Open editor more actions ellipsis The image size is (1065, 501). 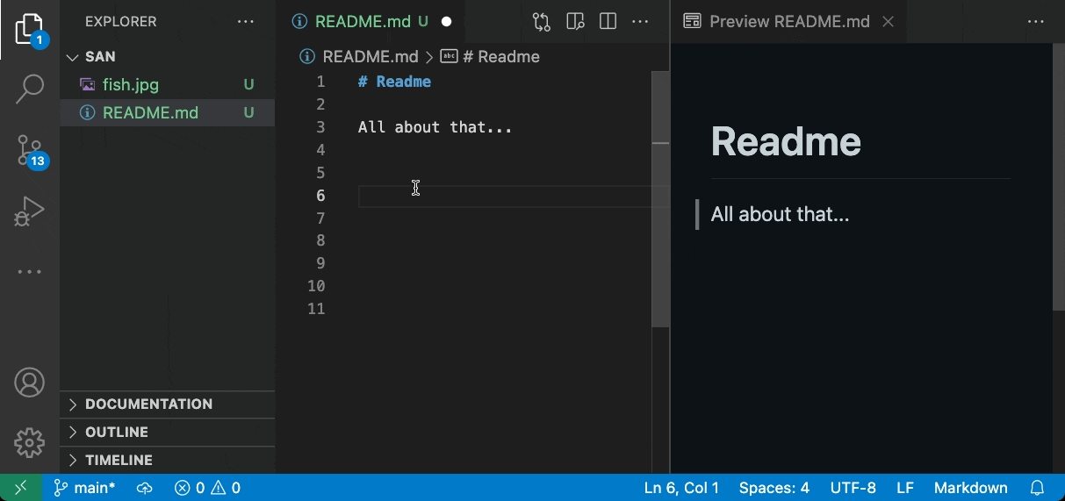pos(640,22)
